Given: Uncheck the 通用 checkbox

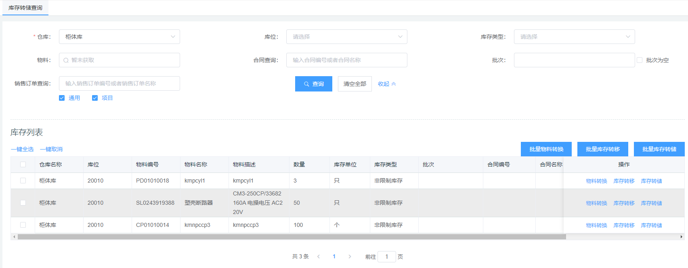Looking at the screenshot, I should pos(62,98).
